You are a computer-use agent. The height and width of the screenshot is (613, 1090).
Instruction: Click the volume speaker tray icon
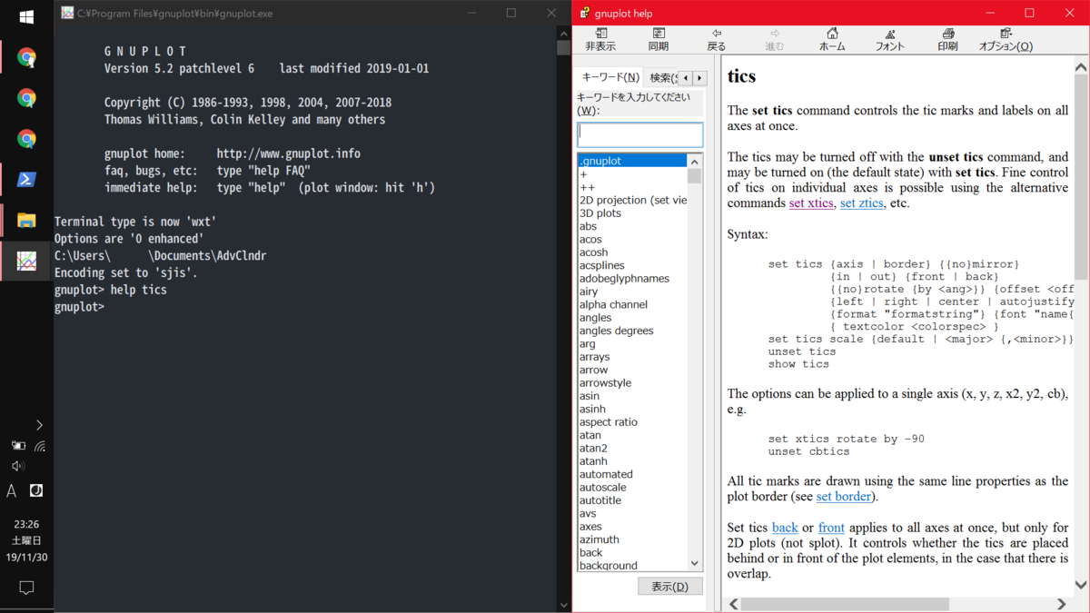[17, 467]
